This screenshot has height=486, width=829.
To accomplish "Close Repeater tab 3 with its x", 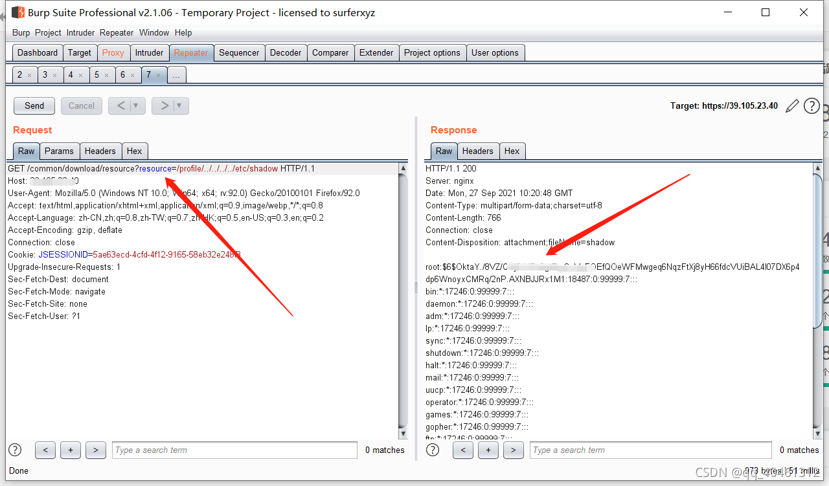I will click(x=54, y=76).
